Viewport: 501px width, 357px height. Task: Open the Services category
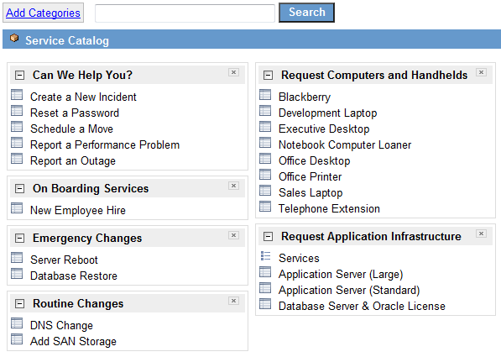coord(299,258)
